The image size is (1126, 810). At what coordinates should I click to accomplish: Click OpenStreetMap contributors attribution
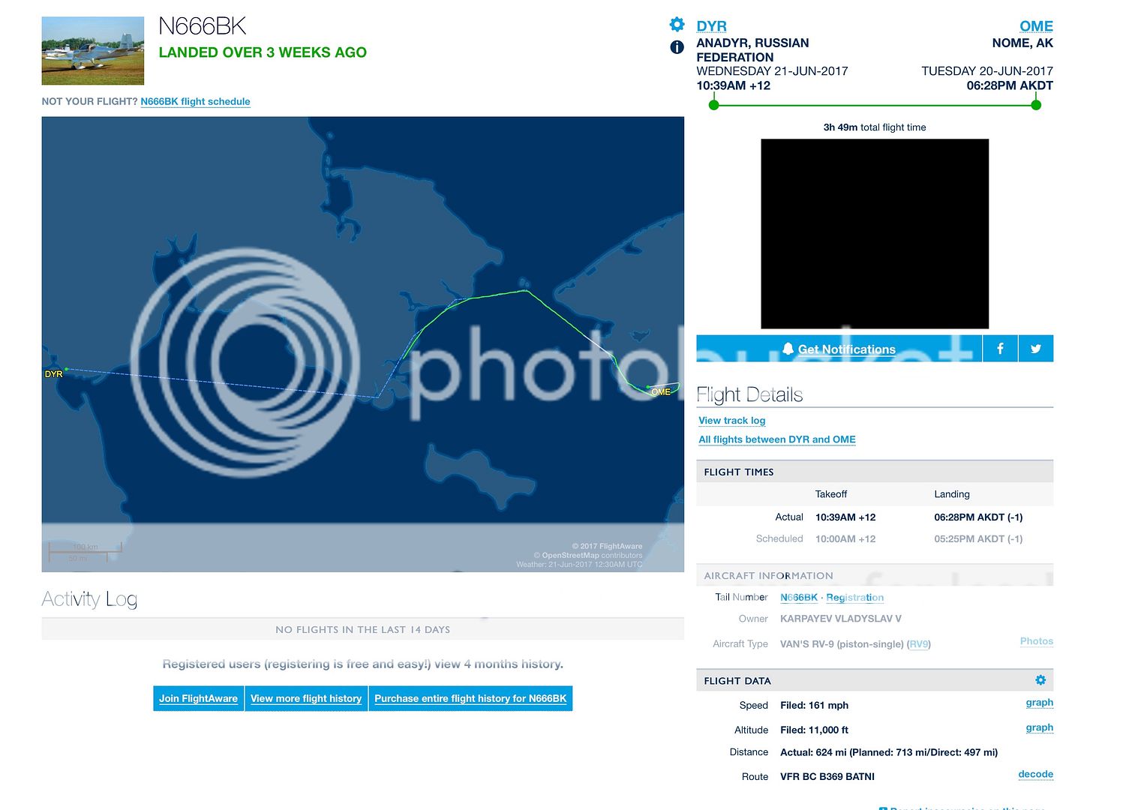point(588,556)
